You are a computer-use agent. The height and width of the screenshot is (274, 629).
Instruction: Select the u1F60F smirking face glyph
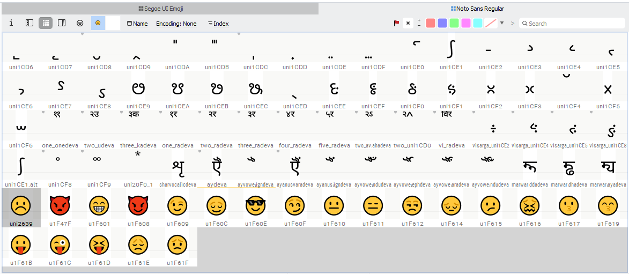click(295, 208)
